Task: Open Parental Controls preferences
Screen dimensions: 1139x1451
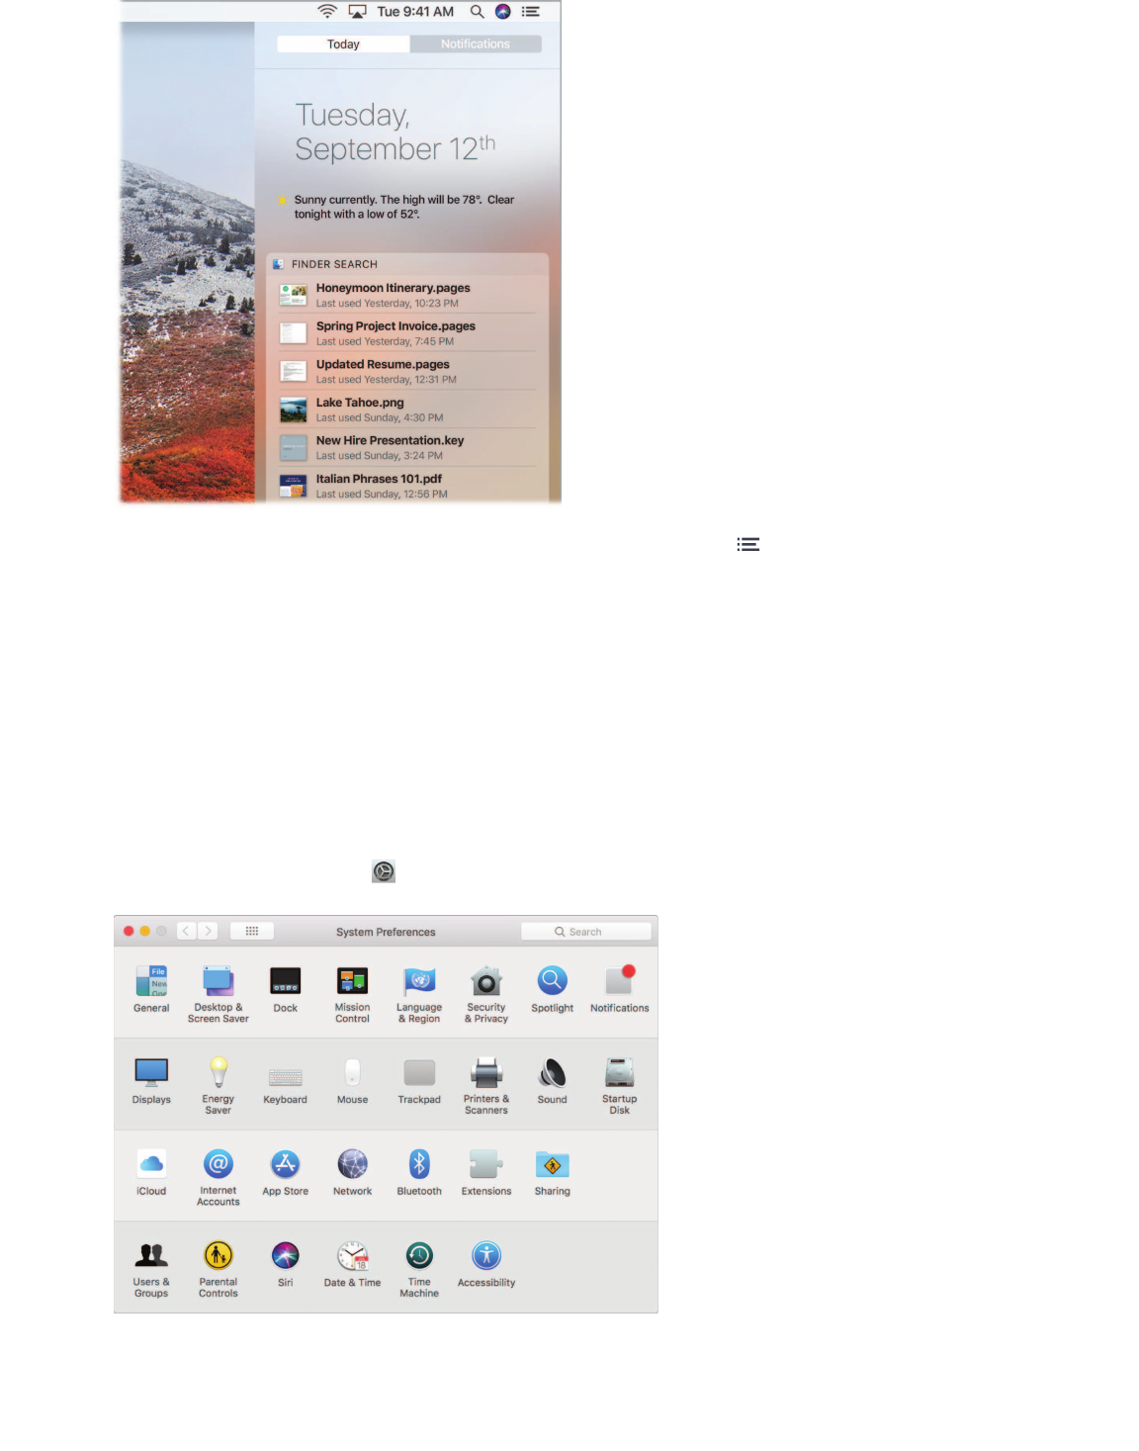Action: click(x=219, y=1269)
